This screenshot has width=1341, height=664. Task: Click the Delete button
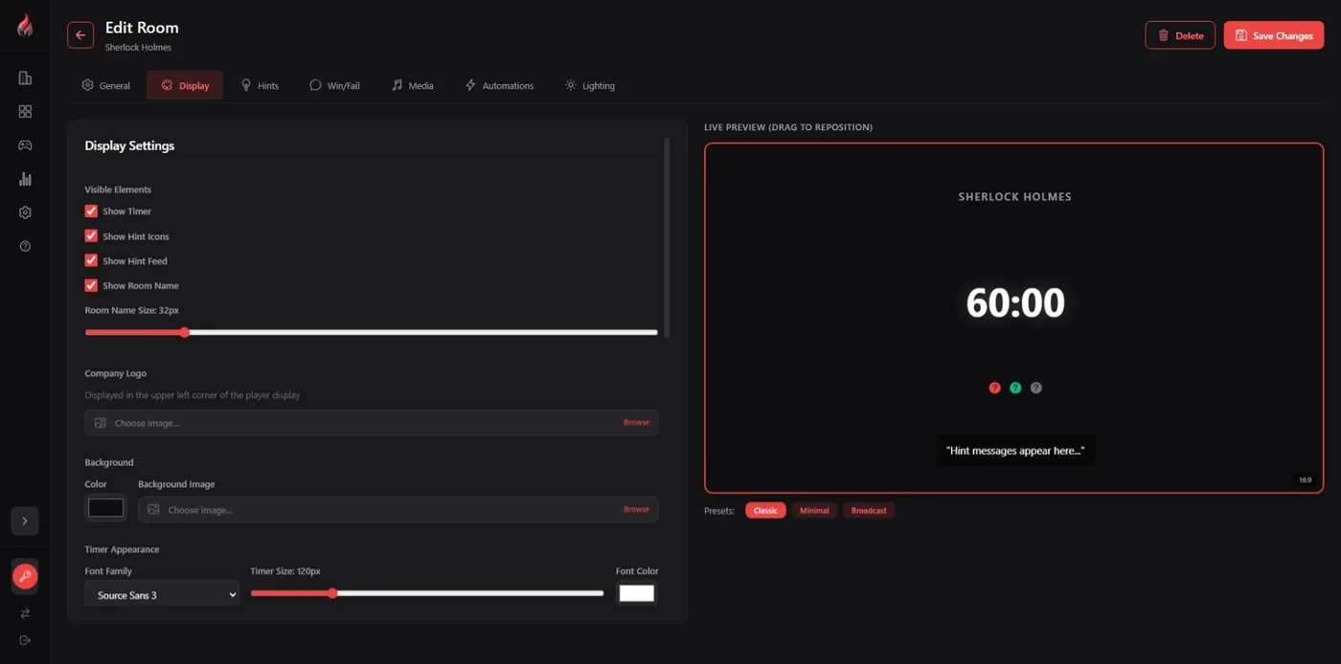coord(1180,35)
